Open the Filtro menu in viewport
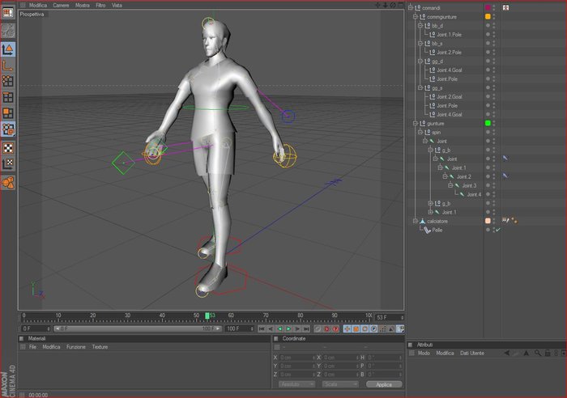Screen dimensions: 567x398 pos(100,6)
